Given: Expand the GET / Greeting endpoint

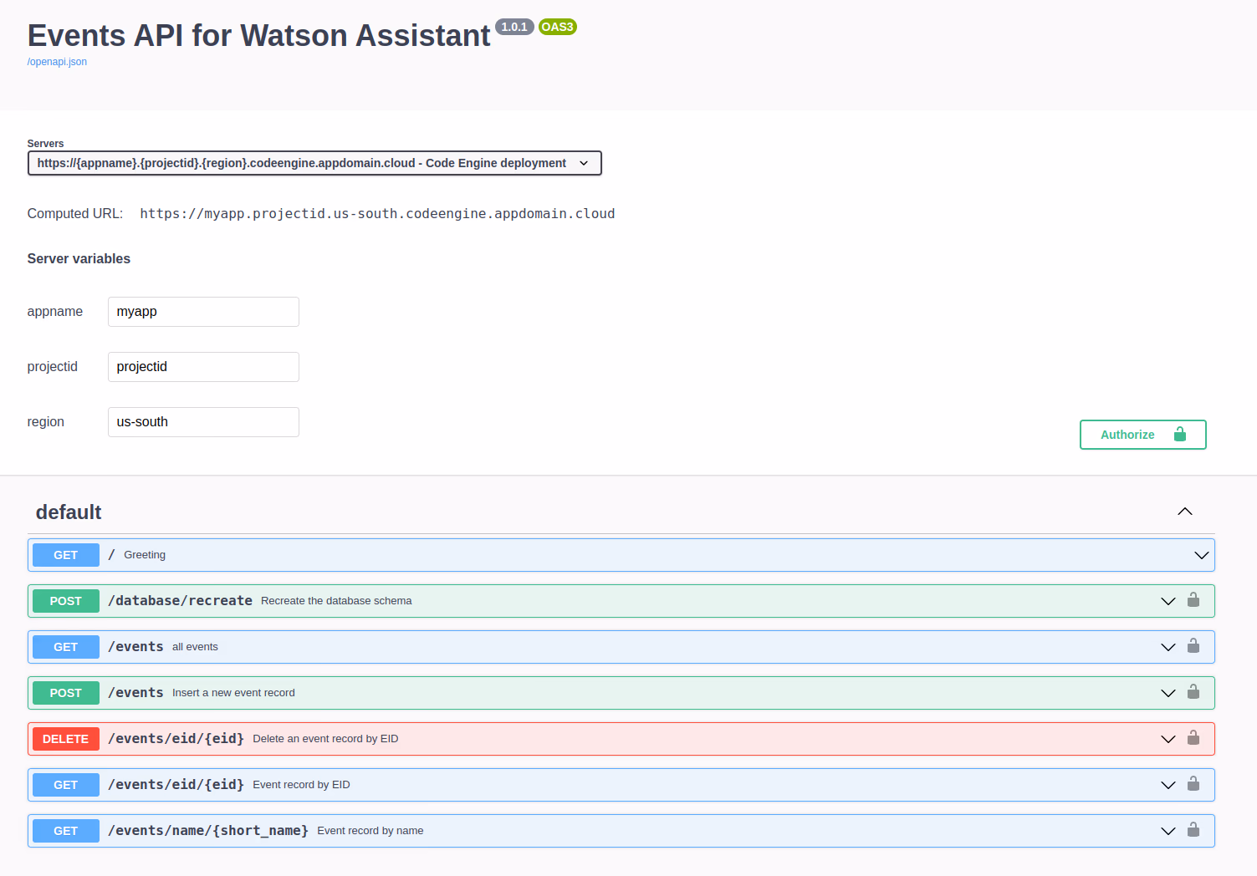Looking at the screenshot, I should click(1202, 554).
